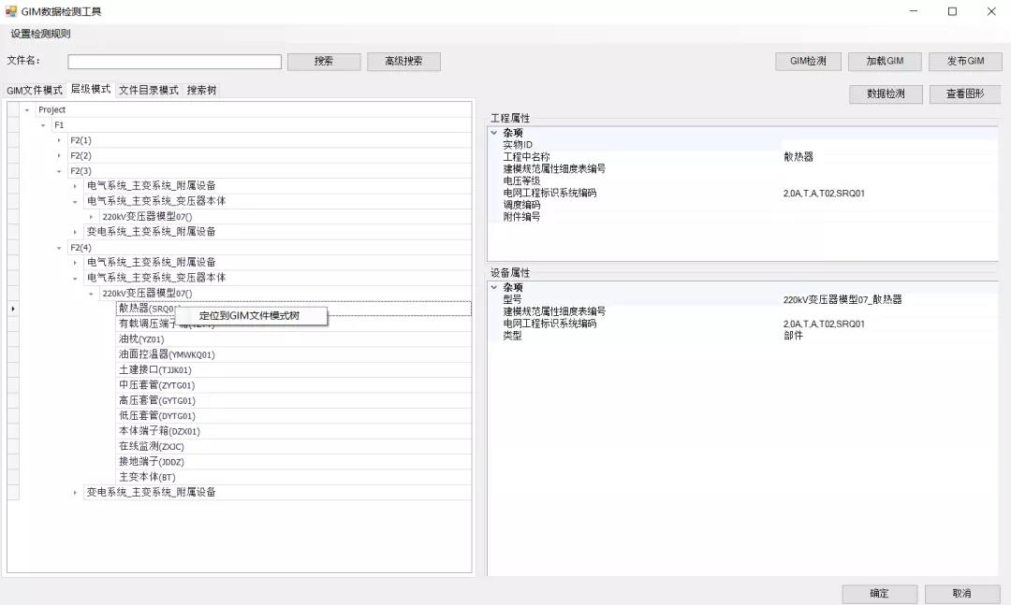Click the 型号 value 220kV变压器模型07_散热器
This screenshot has width=1011, height=605.
[842, 299]
